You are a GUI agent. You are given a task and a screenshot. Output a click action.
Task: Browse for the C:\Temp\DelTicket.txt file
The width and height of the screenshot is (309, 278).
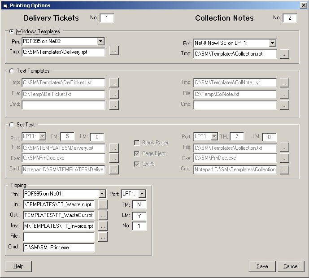(x=114, y=94)
